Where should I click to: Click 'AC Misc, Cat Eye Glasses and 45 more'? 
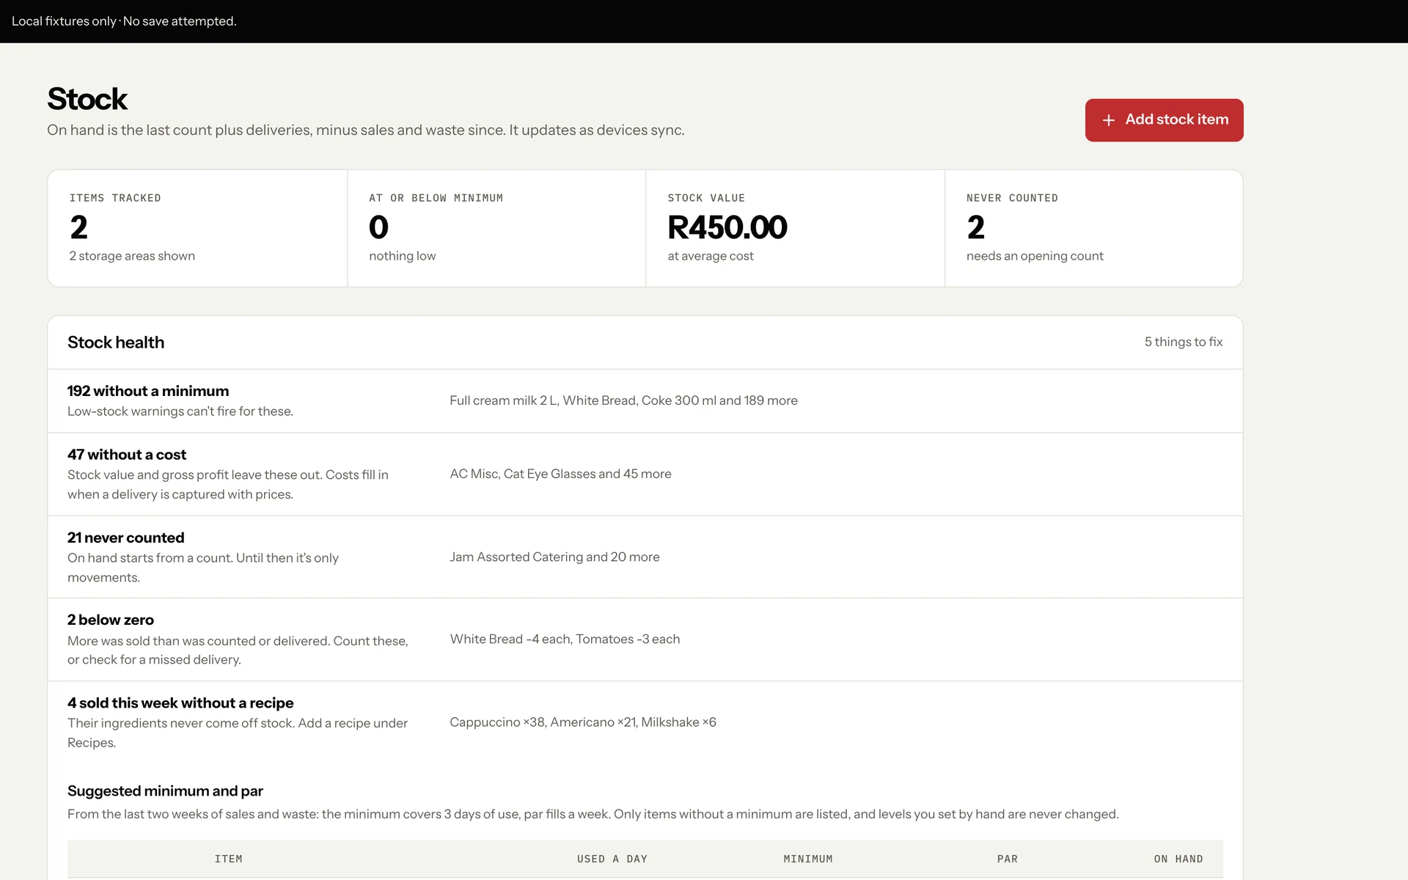pos(560,474)
